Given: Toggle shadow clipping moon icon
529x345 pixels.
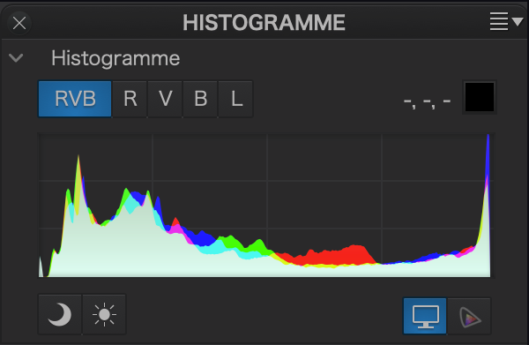Looking at the screenshot, I should (x=60, y=314).
